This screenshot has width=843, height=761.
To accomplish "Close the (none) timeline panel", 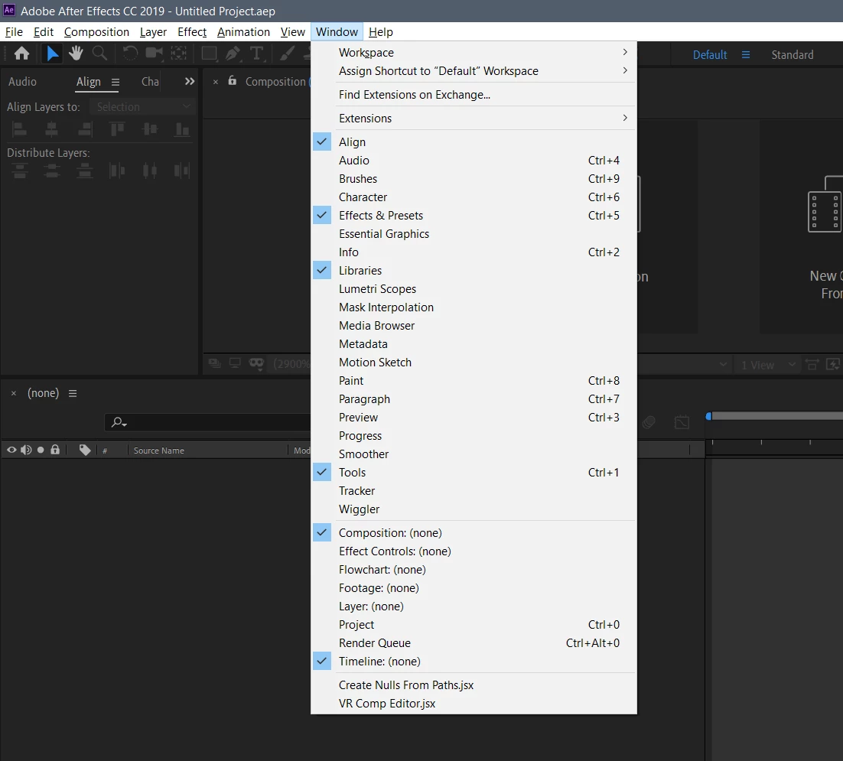I will pos(14,393).
